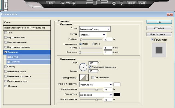Enable the Наложение цвета checkbox
This screenshot has width=175, height=108.
click(5, 71)
